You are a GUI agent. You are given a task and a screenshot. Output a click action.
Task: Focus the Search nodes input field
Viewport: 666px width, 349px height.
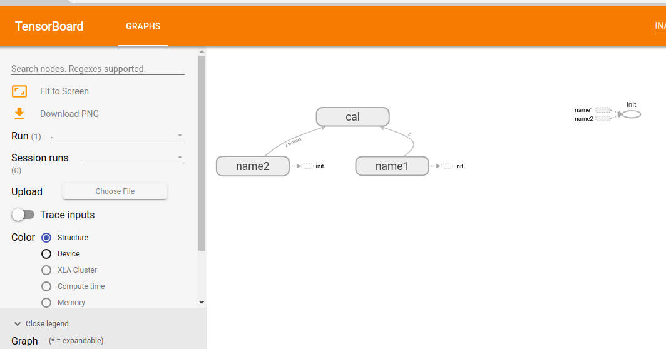point(98,69)
